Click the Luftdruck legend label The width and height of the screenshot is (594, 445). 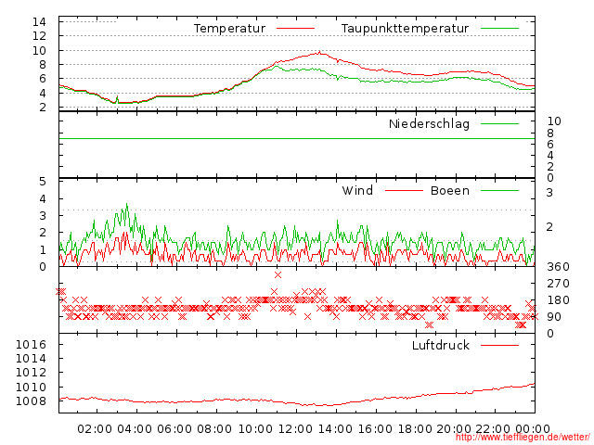tap(441, 346)
